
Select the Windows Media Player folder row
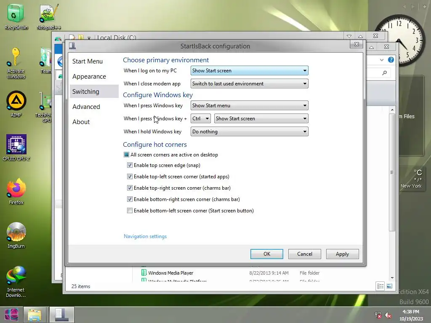[x=231, y=273]
